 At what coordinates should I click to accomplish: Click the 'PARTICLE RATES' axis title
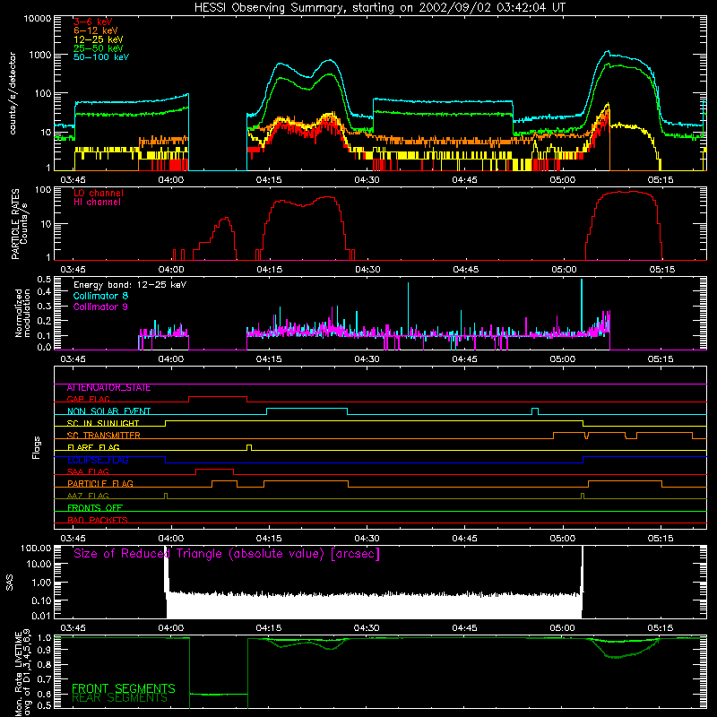click(15, 224)
